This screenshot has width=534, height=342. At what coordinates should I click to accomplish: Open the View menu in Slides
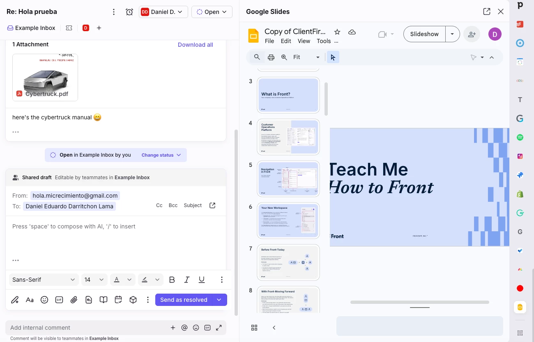coord(304,41)
